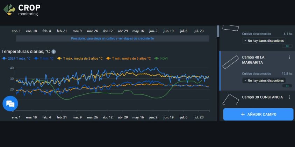
Task: Toggle T máx. media de 5 años series
Action: point(80,59)
